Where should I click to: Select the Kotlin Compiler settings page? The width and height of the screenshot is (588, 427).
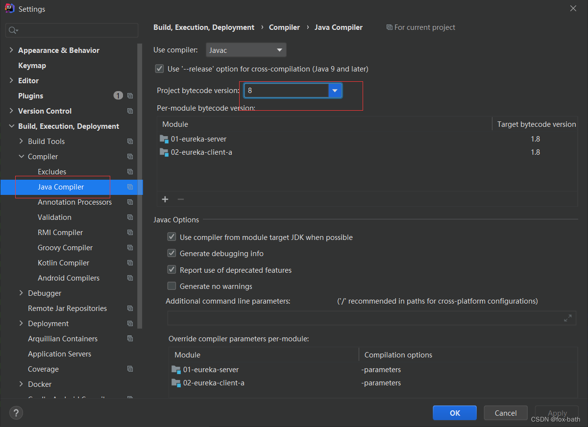(x=63, y=263)
